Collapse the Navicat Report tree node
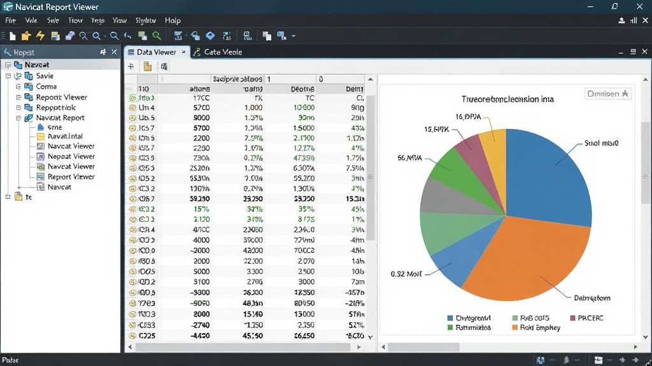The width and height of the screenshot is (652, 366). [18, 118]
